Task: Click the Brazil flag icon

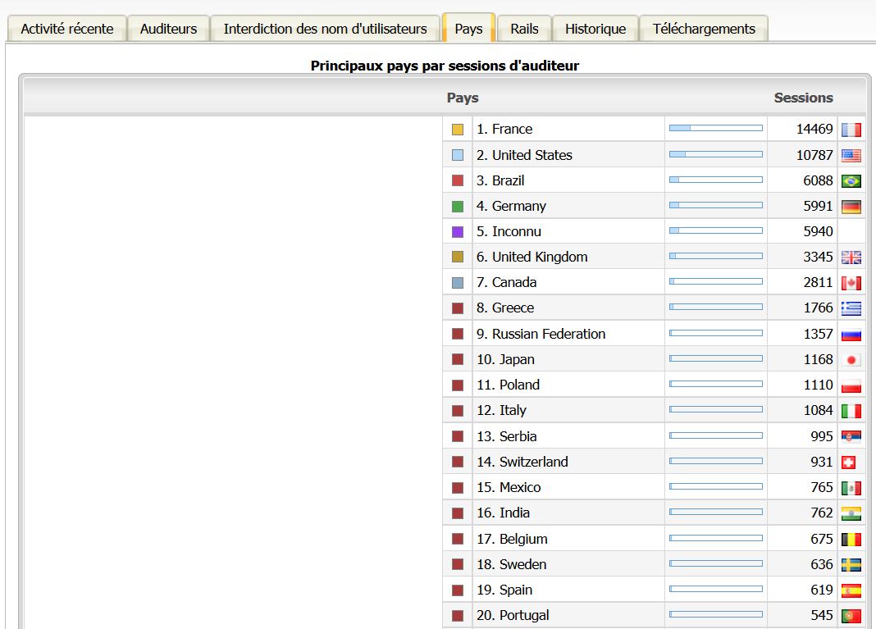Action: coord(851,181)
